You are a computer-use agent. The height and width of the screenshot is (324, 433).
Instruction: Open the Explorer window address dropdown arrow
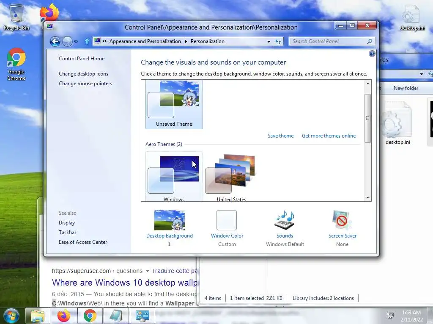pos(422,74)
